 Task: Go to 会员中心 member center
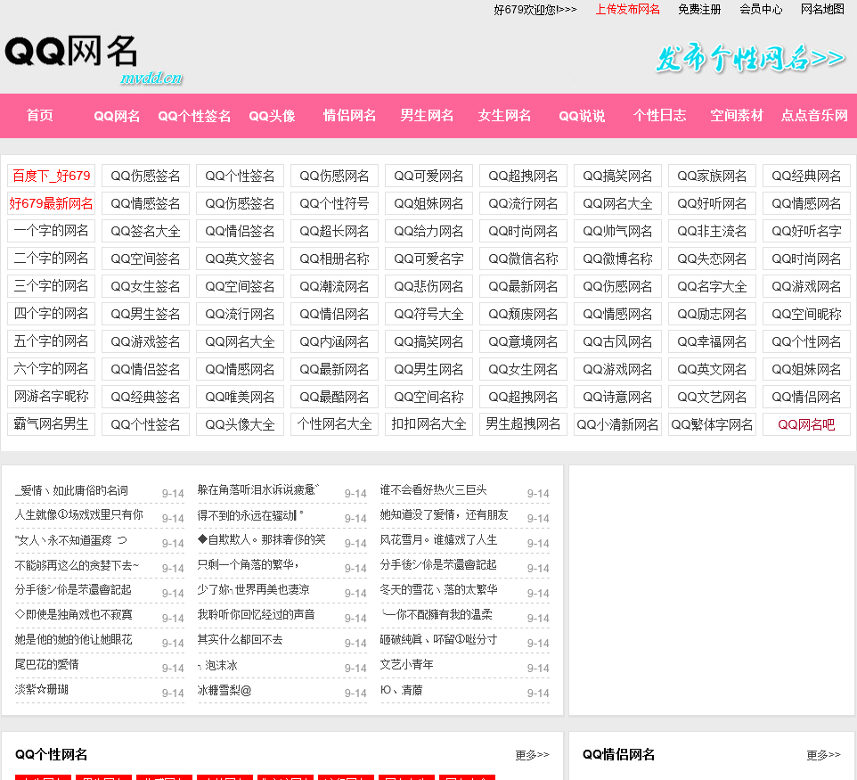click(x=761, y=9)
